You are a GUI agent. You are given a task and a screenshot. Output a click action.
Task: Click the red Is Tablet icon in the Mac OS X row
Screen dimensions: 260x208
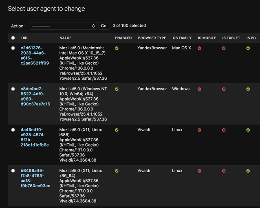point(224,48)
